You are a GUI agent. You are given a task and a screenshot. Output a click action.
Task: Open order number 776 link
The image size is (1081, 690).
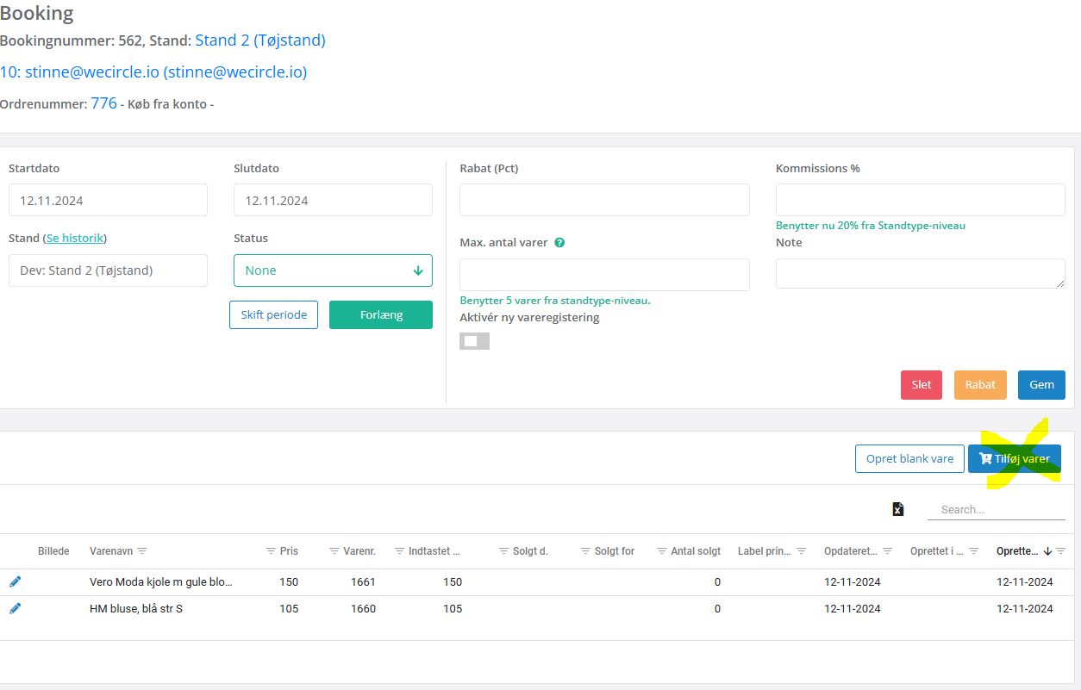tap(103, 103)
